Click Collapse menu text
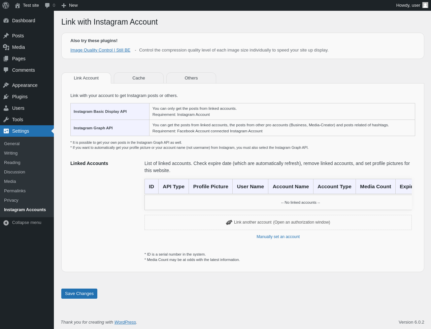The height and width of the screenshot is (329, 431). coord(27,223)
